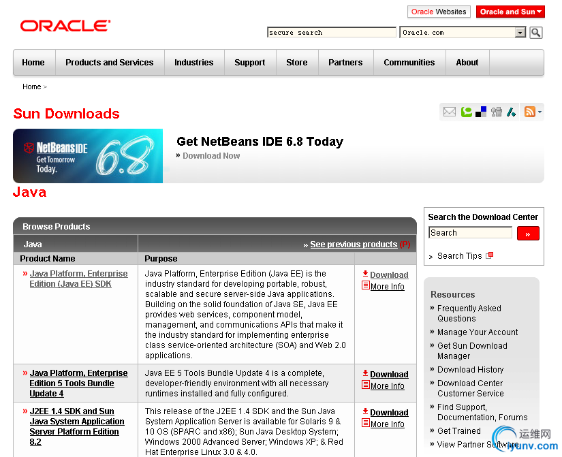Open the Communities menu
Image resolution: width=562 pixels, height=457 pixels.
[409, 63]
